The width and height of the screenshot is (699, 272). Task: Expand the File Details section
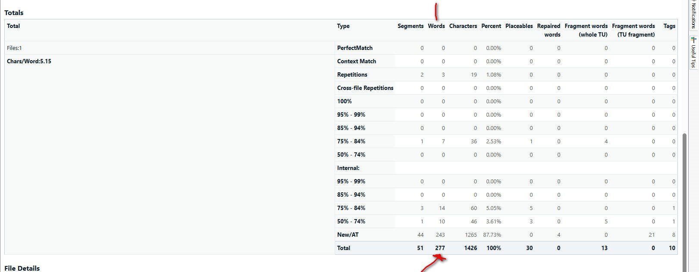pos(22,268)
